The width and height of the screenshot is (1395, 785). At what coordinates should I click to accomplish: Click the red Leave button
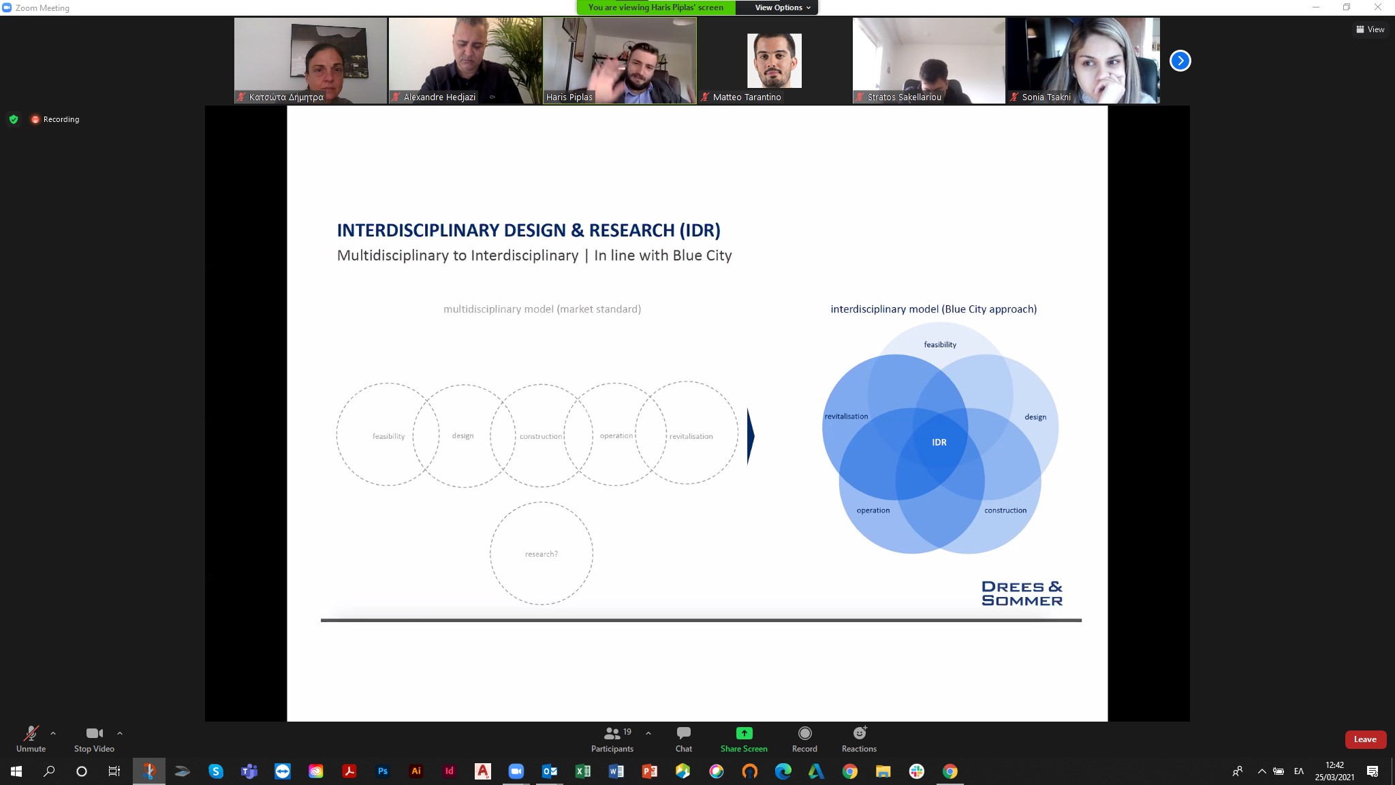1365,739
